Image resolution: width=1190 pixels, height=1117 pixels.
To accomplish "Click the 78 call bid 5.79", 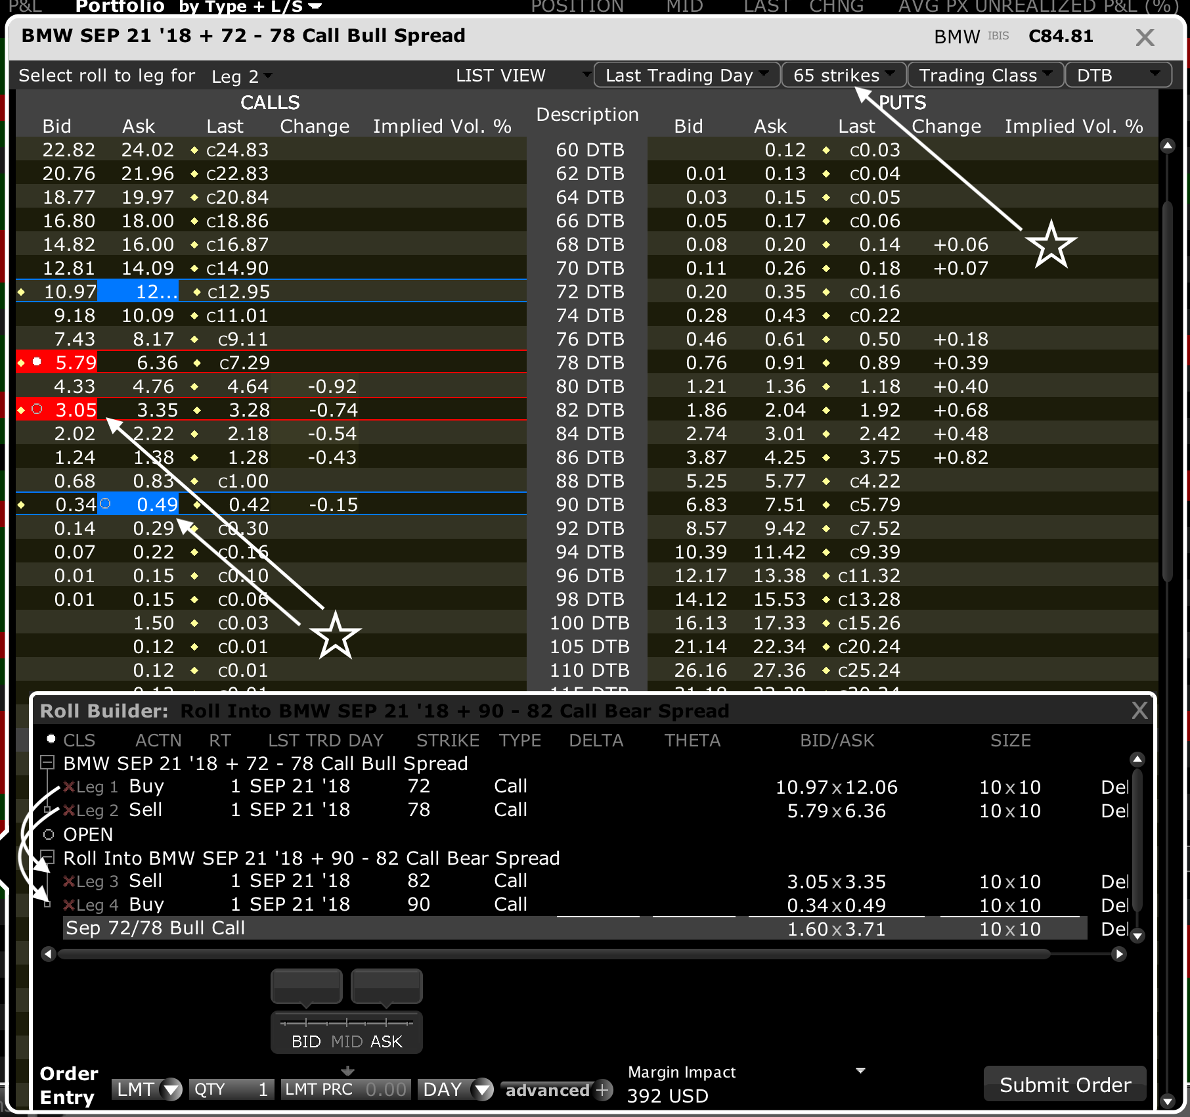I will [x=76, y=363].
